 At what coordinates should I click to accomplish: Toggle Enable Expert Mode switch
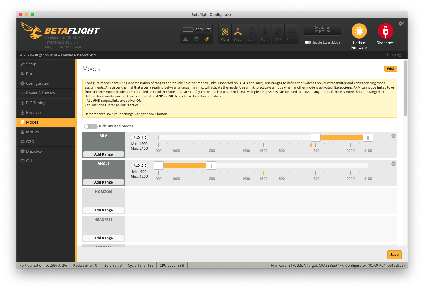pyautogui.click(x=308, y=42)
